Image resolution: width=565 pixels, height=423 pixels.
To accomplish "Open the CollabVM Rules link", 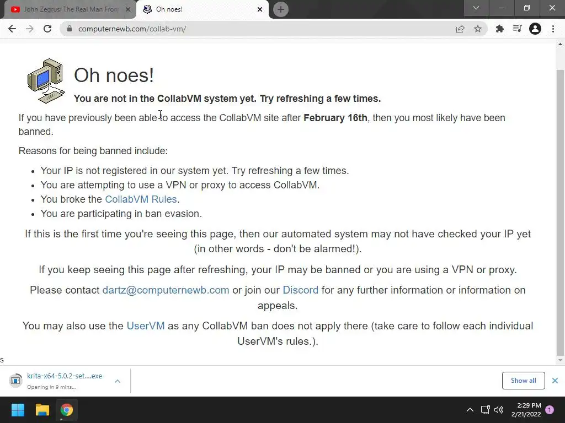I will pos(141,199).
